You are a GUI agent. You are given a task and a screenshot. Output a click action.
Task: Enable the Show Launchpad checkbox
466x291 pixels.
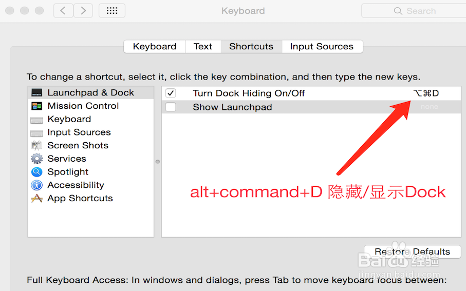[x=171, y=107]
